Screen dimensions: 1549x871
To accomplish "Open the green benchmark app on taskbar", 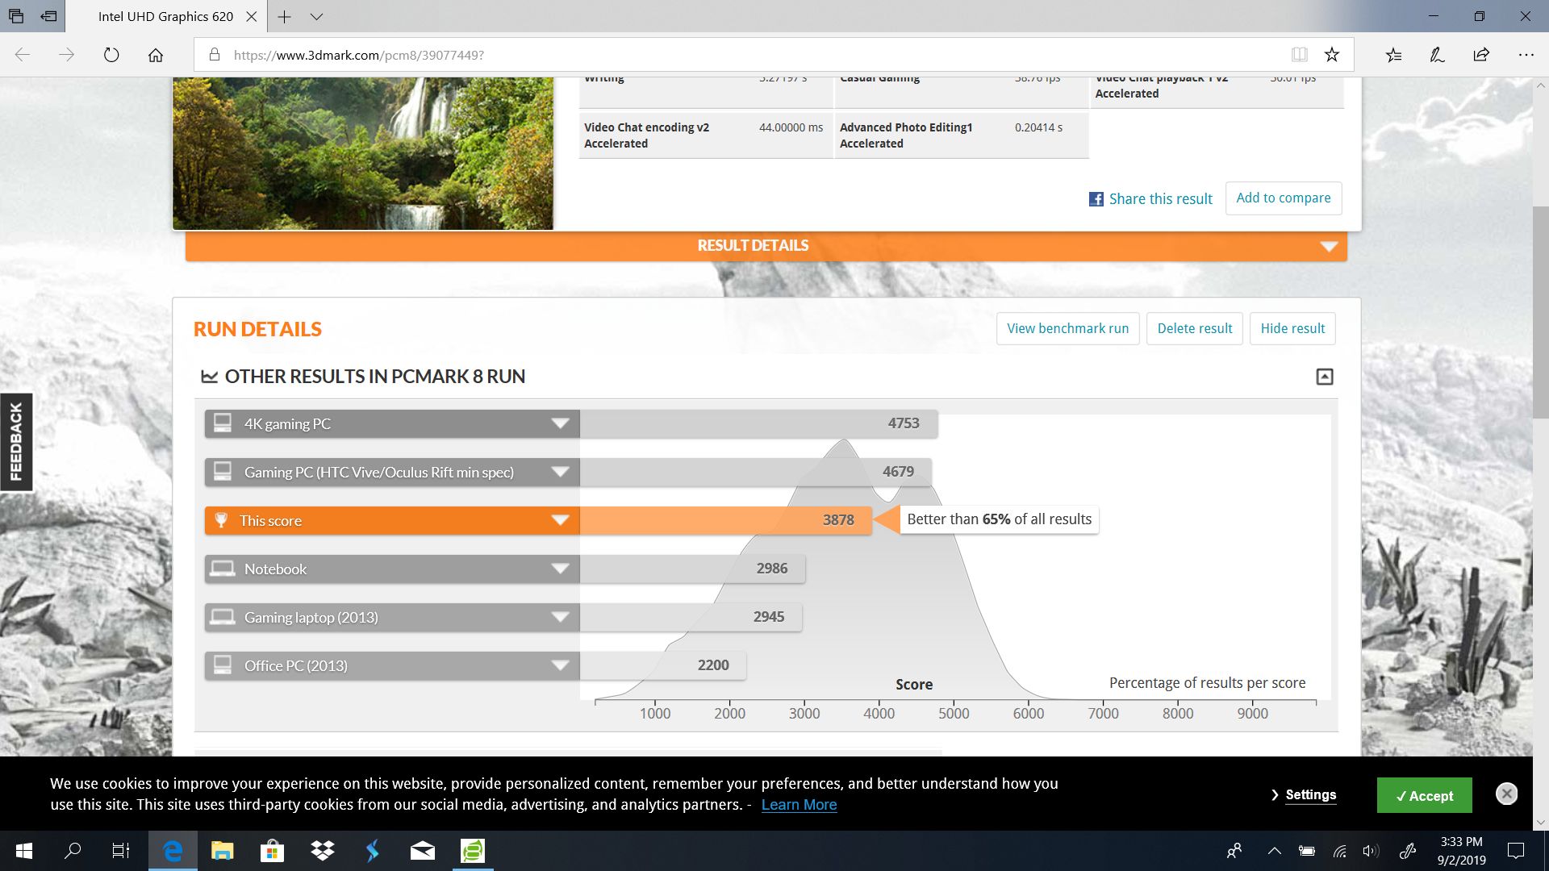I will point(473,851).
